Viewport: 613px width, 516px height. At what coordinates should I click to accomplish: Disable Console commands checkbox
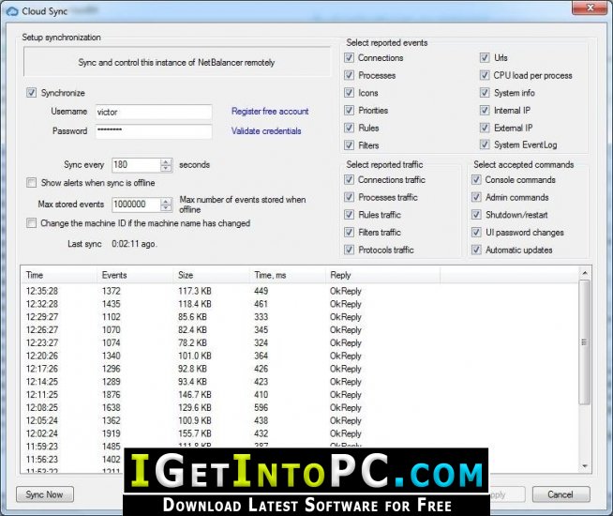pyautogui.click(x=476, y=179)
